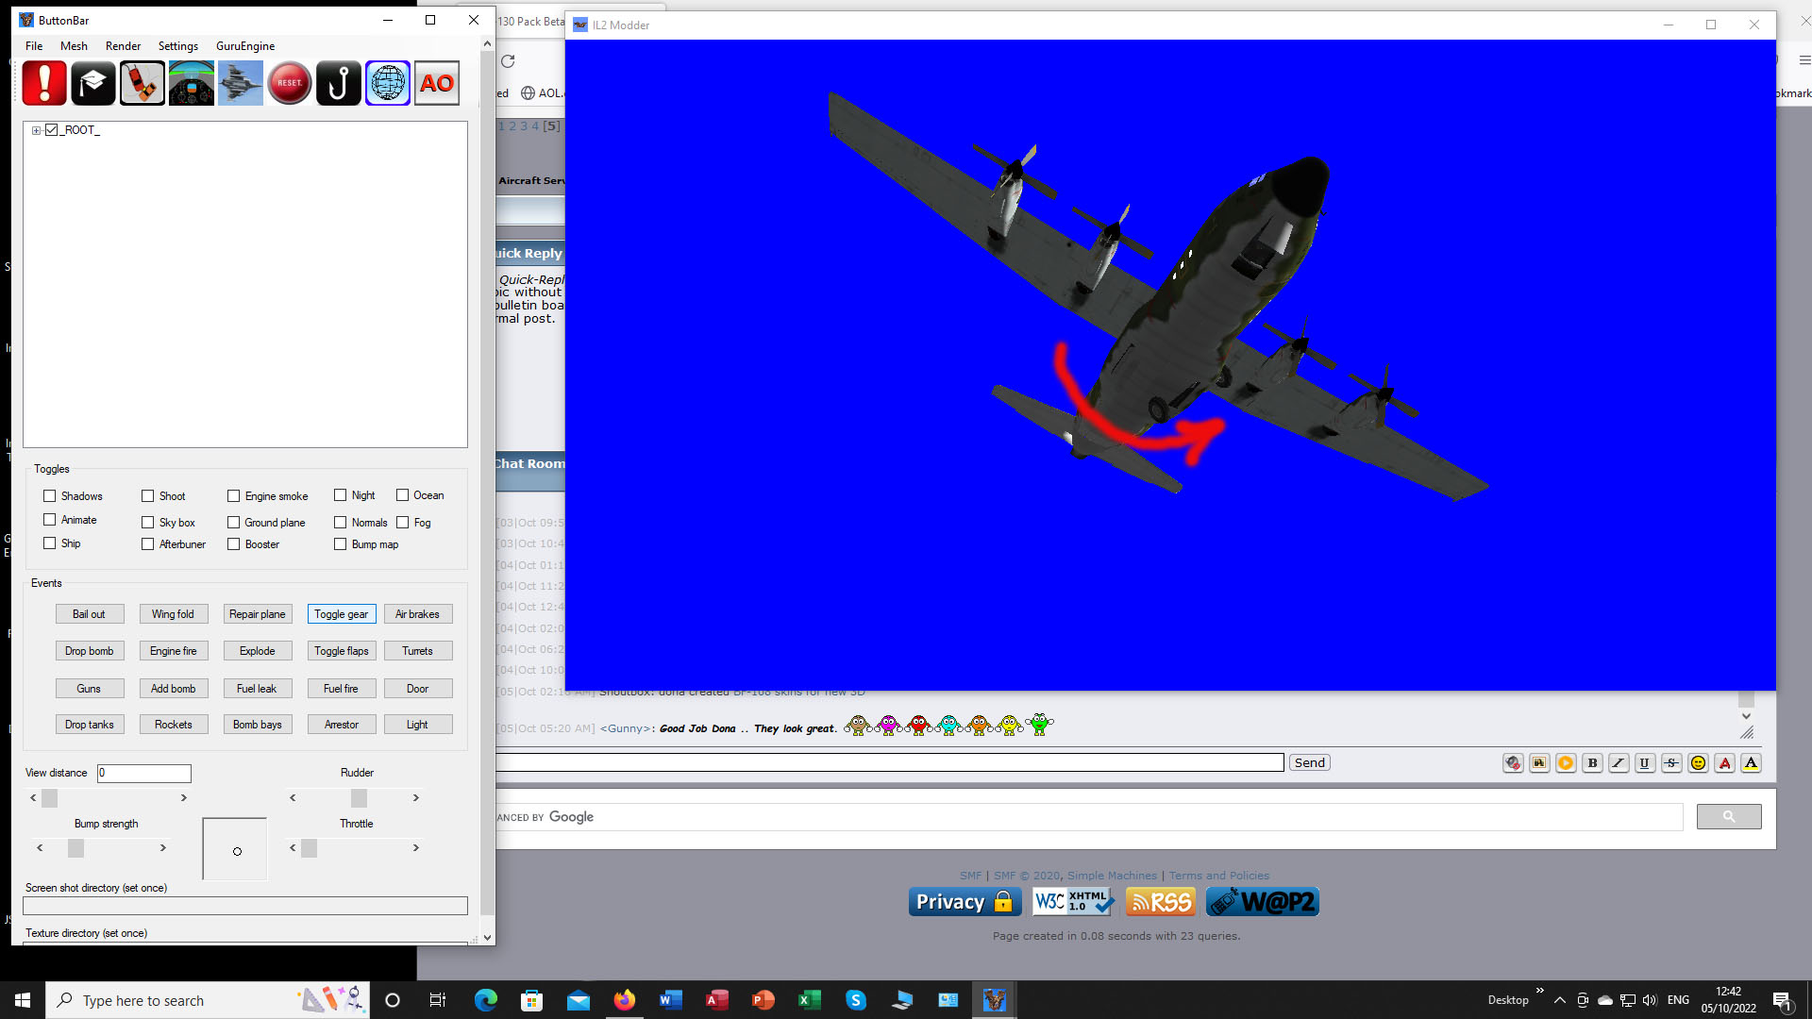Select the hook icon in toolbar

click(x=338, y=83)
